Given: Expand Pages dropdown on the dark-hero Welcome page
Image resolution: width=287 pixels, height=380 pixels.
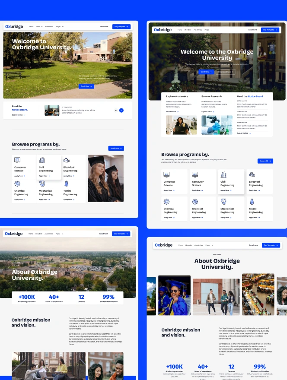Looking at the screenshot, I should [208, 30].
